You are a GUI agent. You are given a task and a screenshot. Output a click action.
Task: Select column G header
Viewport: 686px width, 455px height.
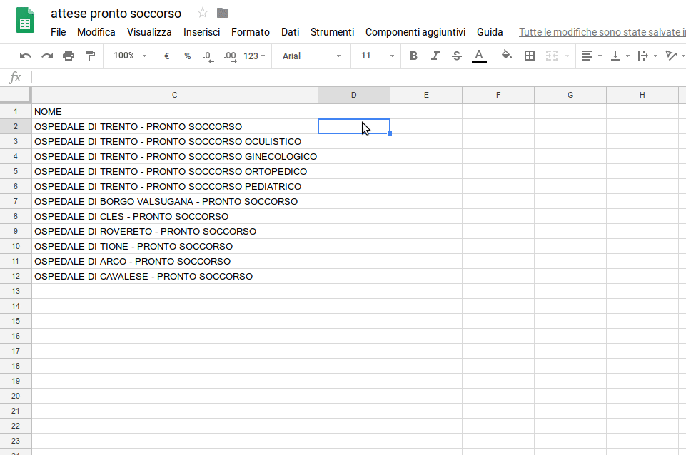click(x=570, y=95)
